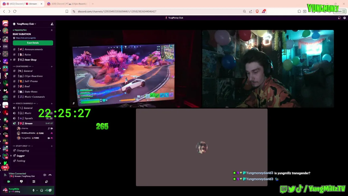Click user charms in Stream channel
The height and width of the screenshot is (196, 348).
[35, 128]
